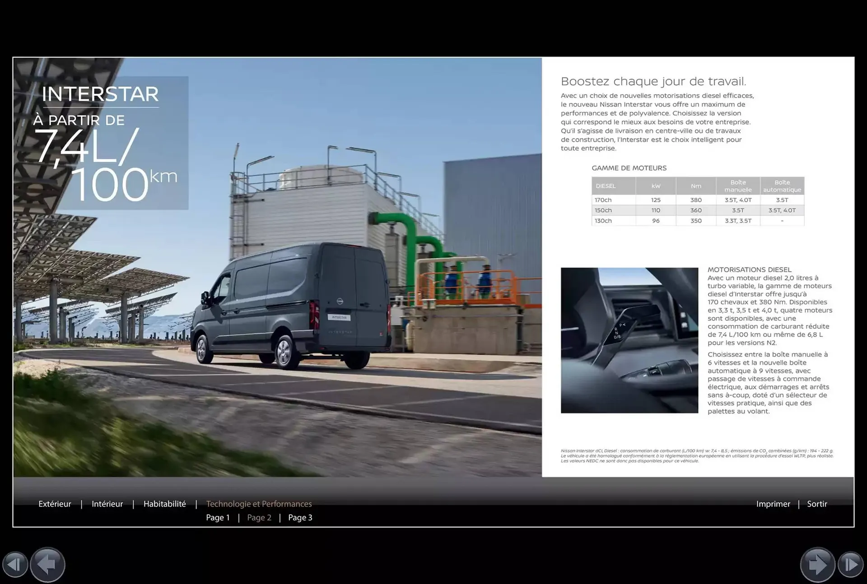Click the next page arrow button
867x584 pixels.
pos(817,565)
